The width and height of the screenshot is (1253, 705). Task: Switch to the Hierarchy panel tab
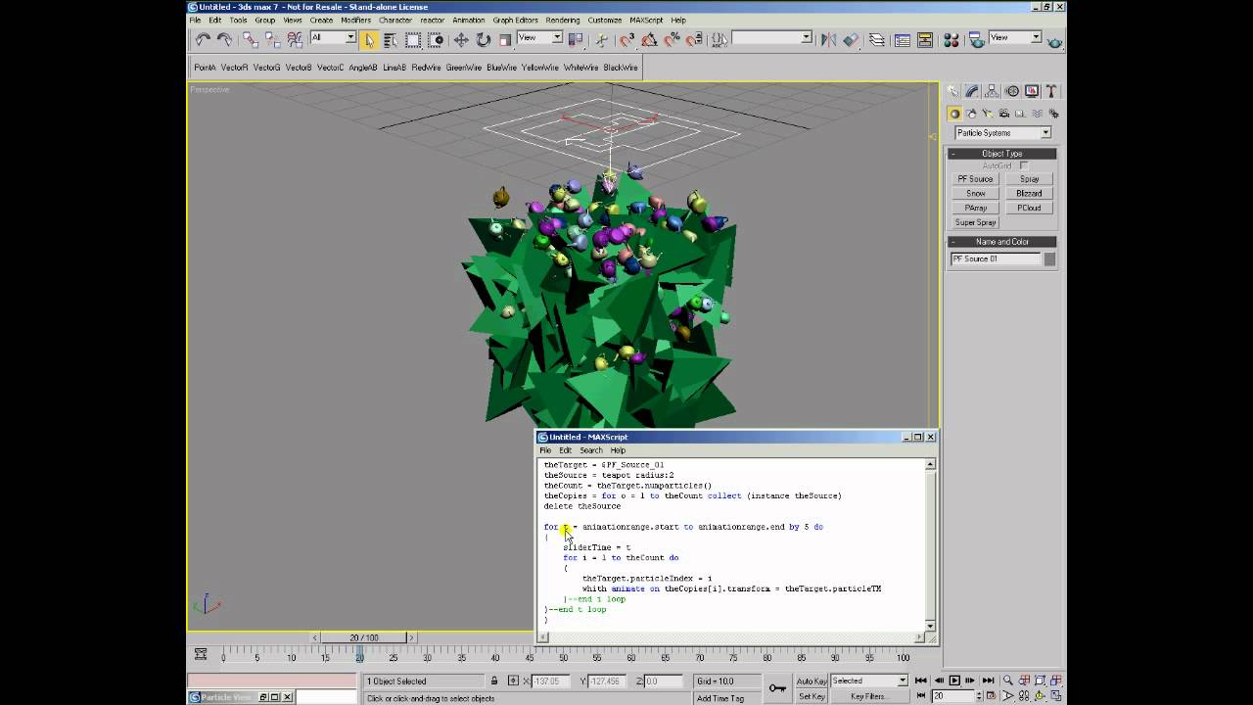click(993, 91)
